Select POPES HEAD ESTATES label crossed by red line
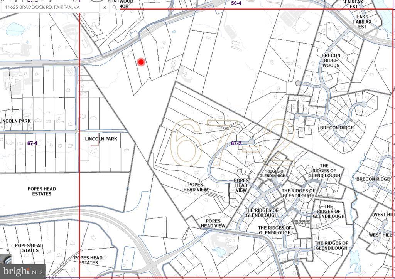The image size is (395, 279). [88, 261]
